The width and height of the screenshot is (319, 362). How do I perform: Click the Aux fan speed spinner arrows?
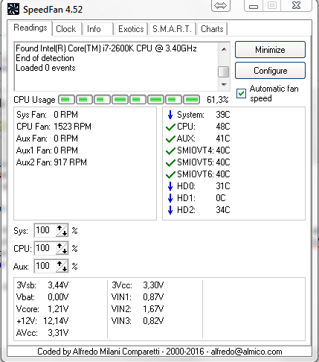62,266
